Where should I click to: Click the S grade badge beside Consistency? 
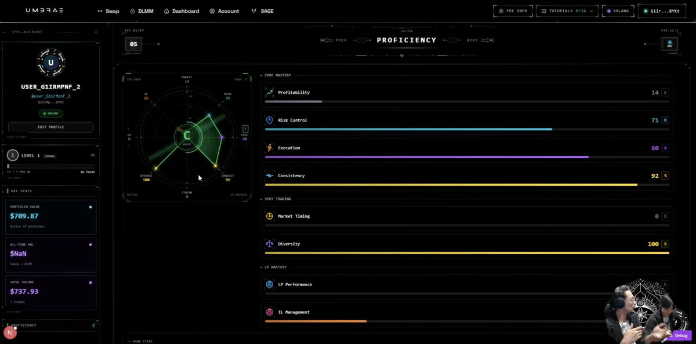pos(665,175)
